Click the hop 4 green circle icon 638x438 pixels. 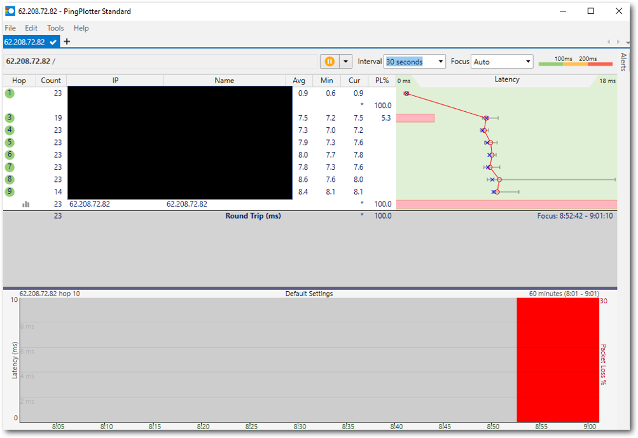tap(10, 130)
